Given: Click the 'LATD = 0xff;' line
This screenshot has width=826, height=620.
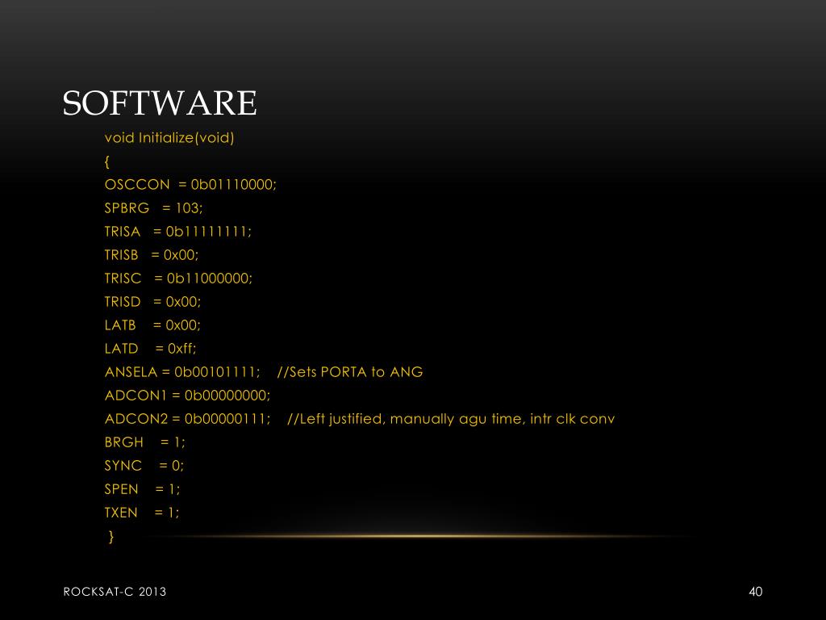Looking at the screenshot, I should tap(150, 349).
